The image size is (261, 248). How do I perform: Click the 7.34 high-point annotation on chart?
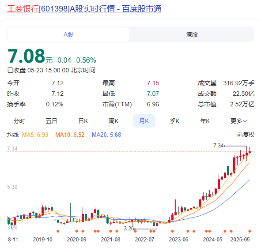(x=219, y=146)
